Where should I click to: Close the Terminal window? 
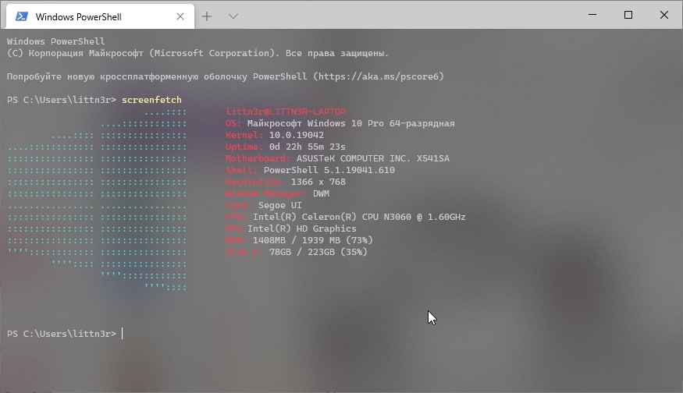tap(663, 15)
